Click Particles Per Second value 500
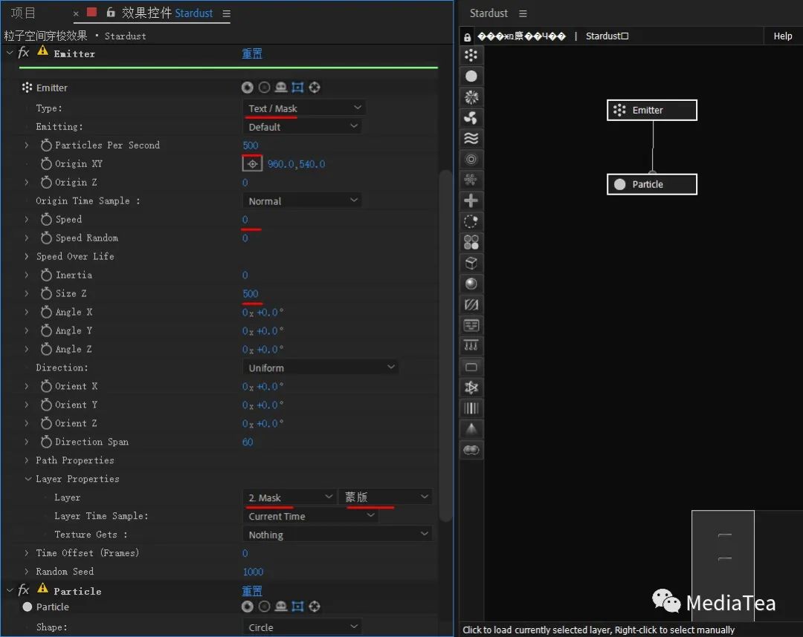 (251, 146)
